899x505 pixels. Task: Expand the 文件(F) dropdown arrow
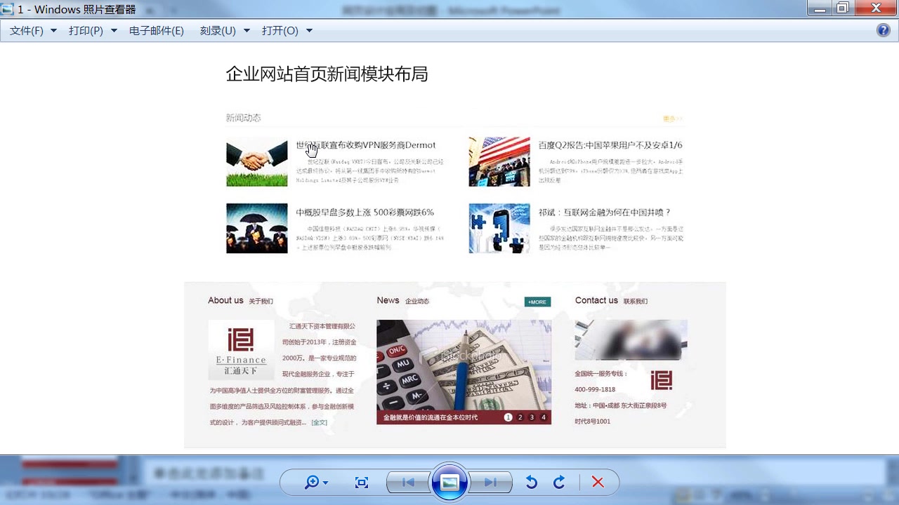point(53,30)
